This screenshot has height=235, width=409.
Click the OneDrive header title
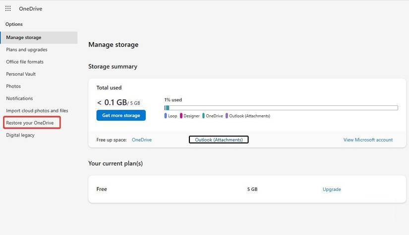[31, 8]
